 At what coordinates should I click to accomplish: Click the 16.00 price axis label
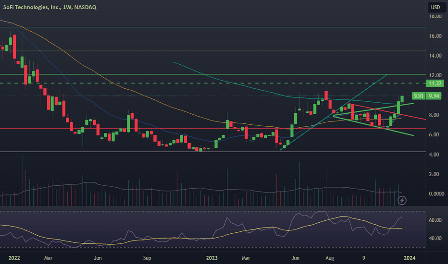pyautogui.click(x=435, y=36)
